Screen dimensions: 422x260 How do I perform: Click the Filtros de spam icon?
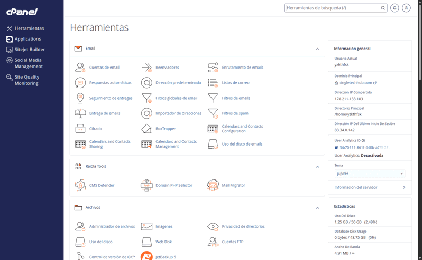pyautogui.click(x=213, y=113)
